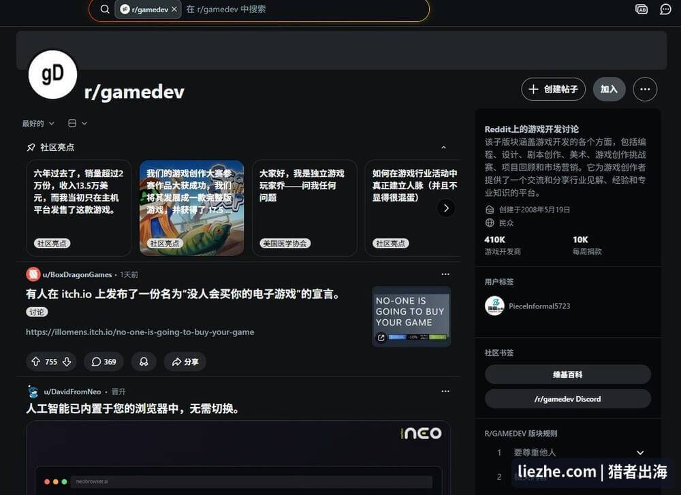Go to next highlights with arrow
This screenshot has width=681, height=495.
[446, 208]
